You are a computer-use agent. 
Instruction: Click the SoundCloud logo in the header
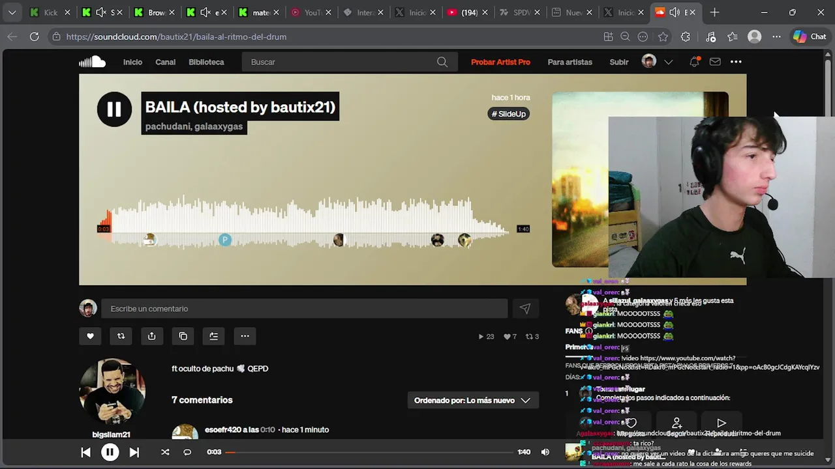point(92,62)
